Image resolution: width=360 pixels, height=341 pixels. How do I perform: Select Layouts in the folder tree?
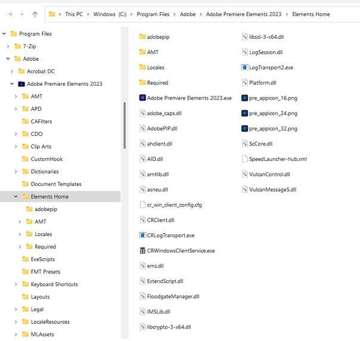pyautogui.click(x=40, y=297)
